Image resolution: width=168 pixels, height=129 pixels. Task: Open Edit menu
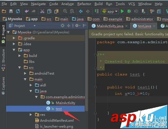point(13,4)
